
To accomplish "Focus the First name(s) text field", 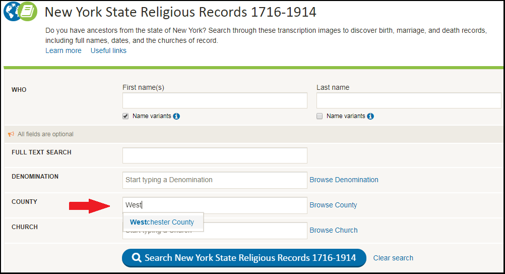I will pos(215,100).
